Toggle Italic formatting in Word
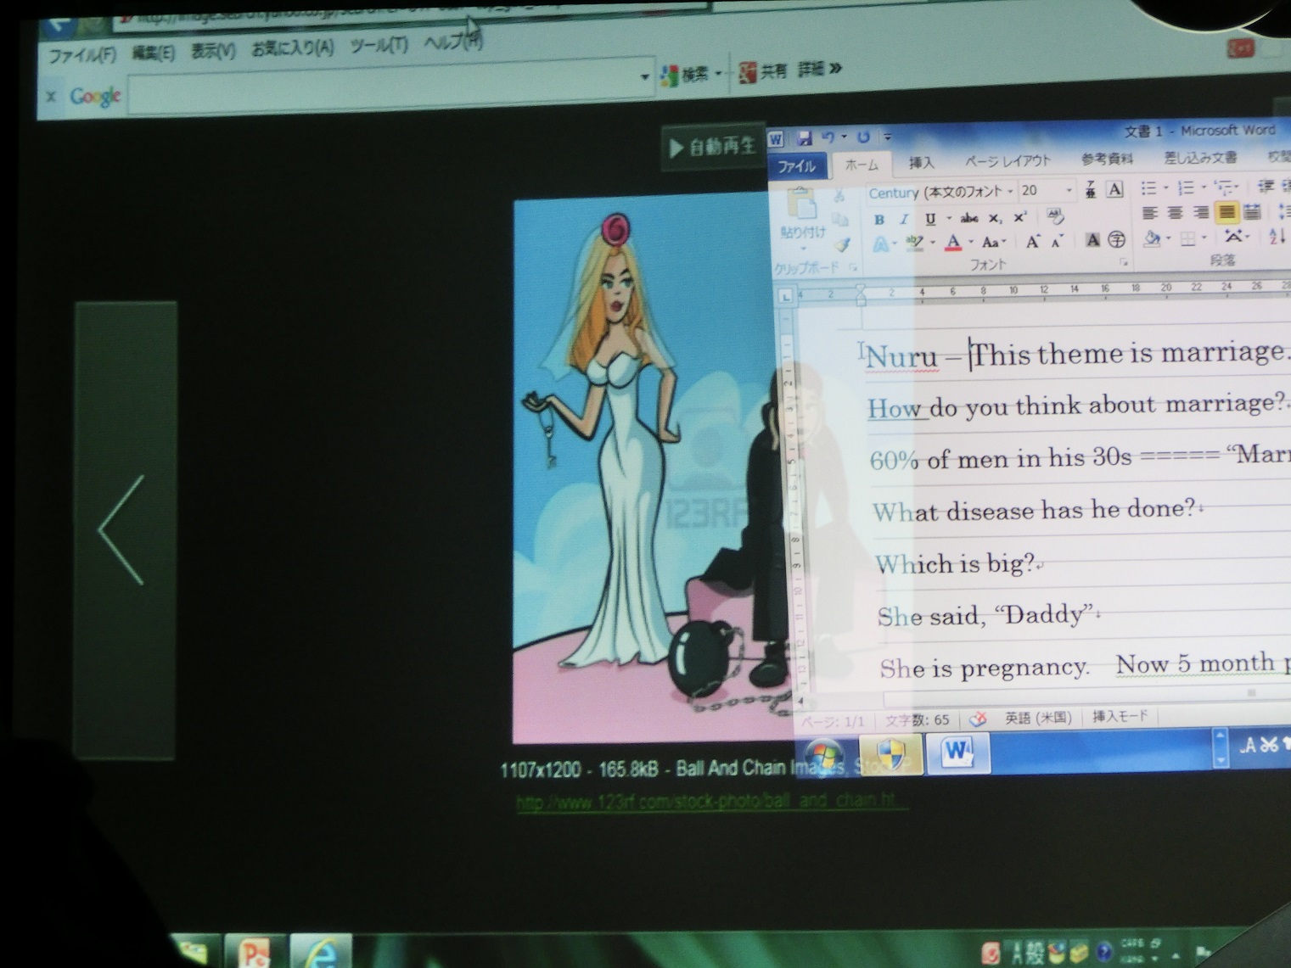 coord(904,220)
